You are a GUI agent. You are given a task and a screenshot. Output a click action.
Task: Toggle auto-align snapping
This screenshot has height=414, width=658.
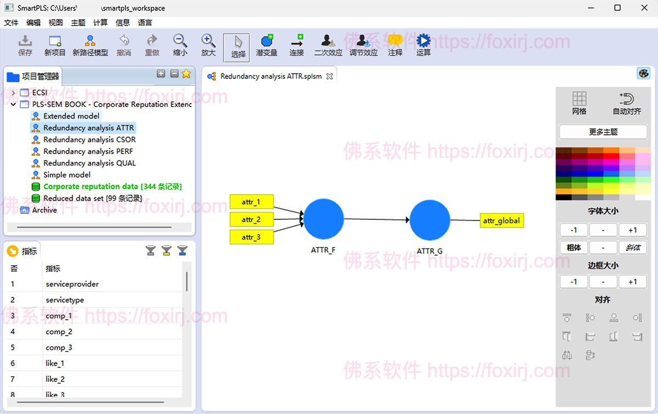click(626, 103)
